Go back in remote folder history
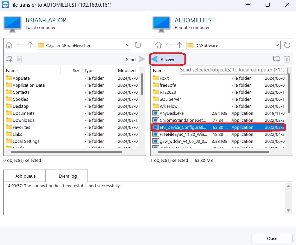296x245 pixels. click(169, 45)
